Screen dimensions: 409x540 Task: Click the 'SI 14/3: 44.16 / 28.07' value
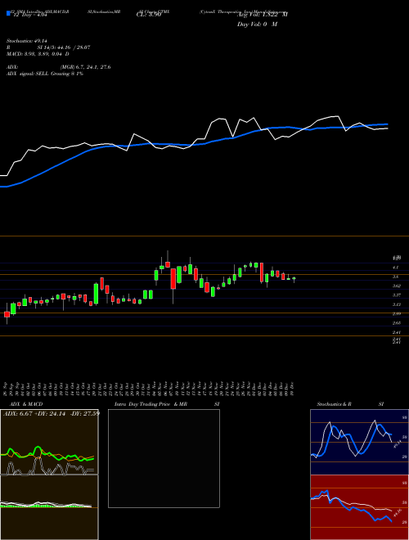(64, 47)
